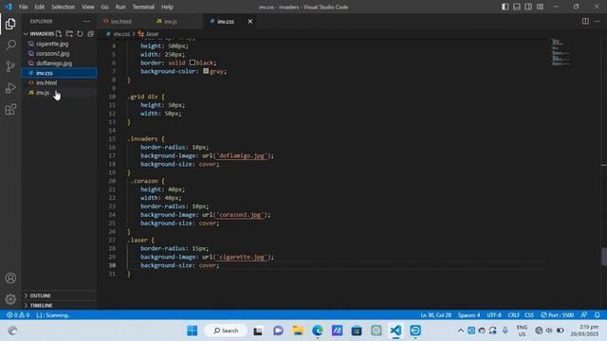Click the editor vertical scrollbar thumb

coord(604,256)
